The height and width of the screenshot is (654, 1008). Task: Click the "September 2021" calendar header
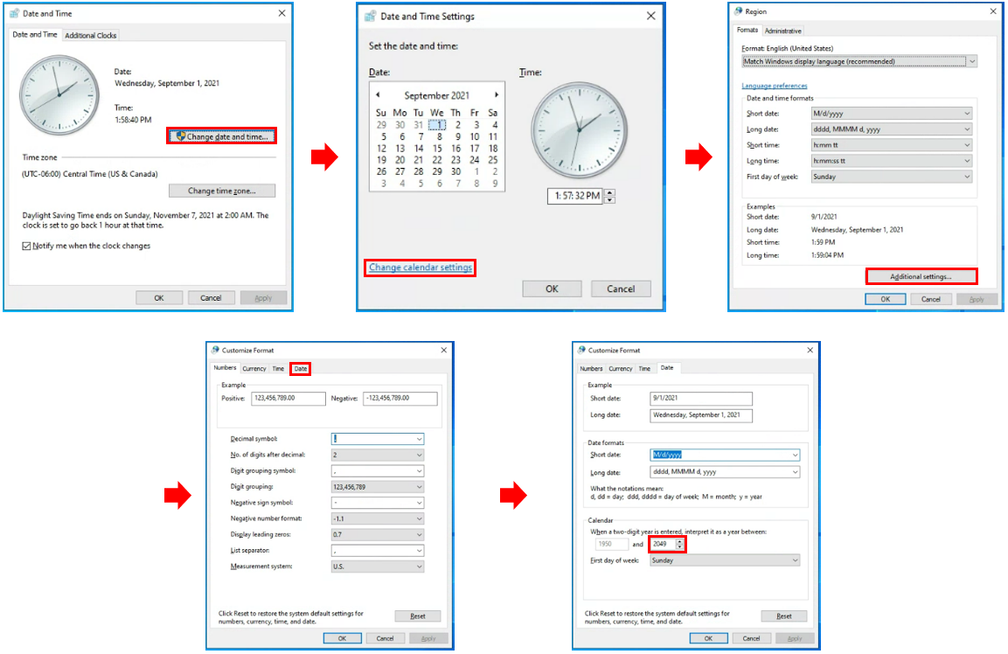tap(436, 95)
